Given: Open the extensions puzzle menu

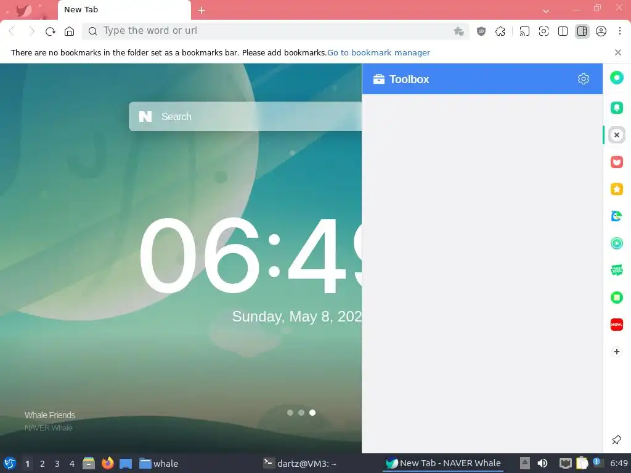Looking at the screenshot, I should pyautogui.click(x=500, y=31).
